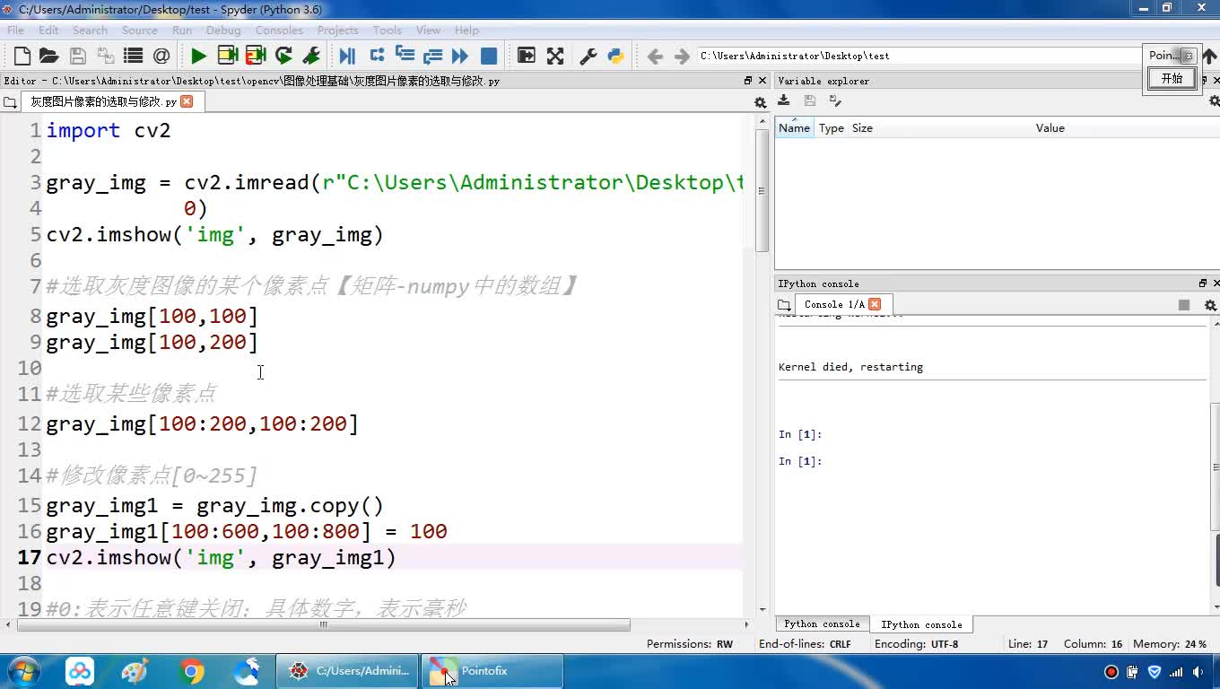The height and width of the screenshot is (689, 1220).
Task: Click the Import data icon in Variable explorer
Action: click(784, 101)
